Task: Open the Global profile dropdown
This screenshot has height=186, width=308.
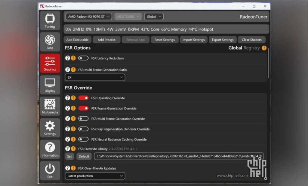Action: coord(154,17)
